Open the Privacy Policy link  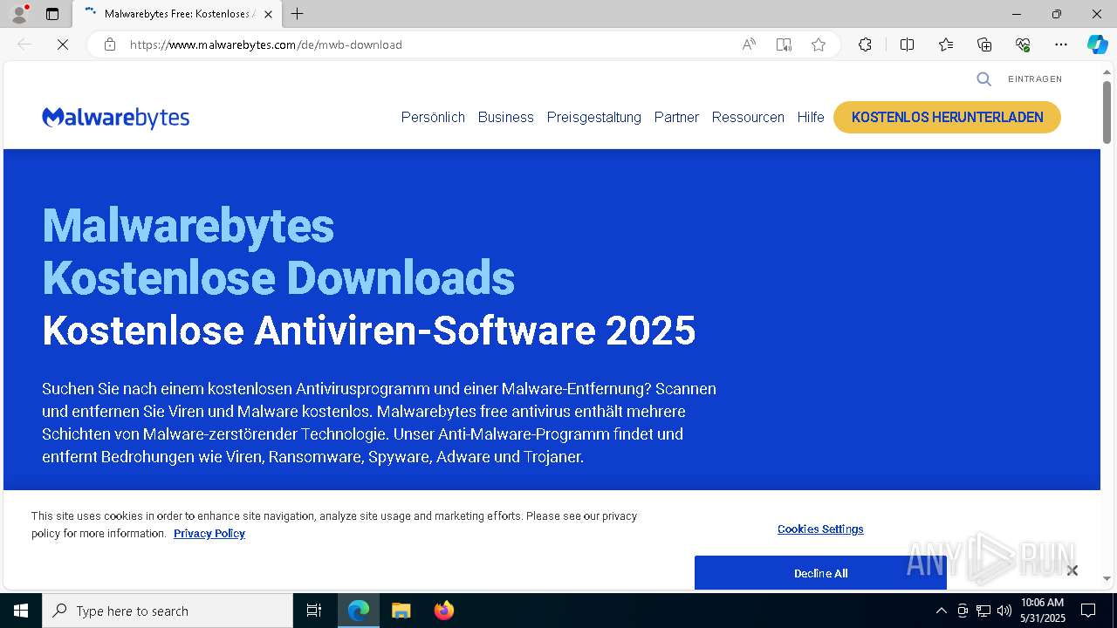[x=209, y=534]
